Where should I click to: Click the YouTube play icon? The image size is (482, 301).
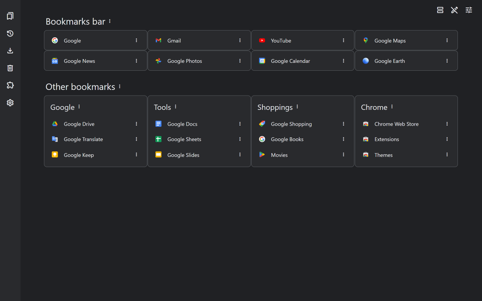click(x=262, y=40)
